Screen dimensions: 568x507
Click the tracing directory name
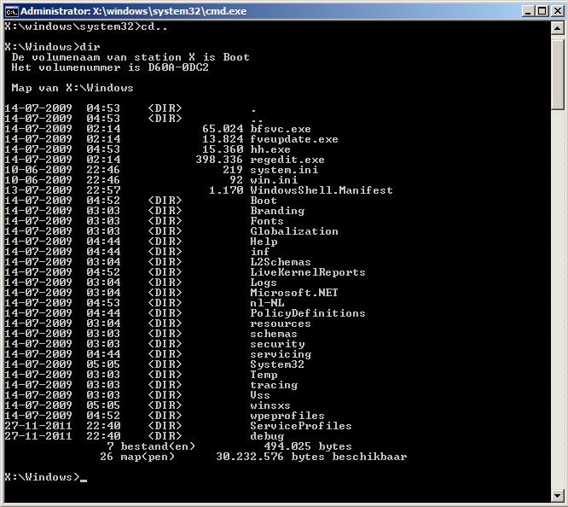point(274,385)
